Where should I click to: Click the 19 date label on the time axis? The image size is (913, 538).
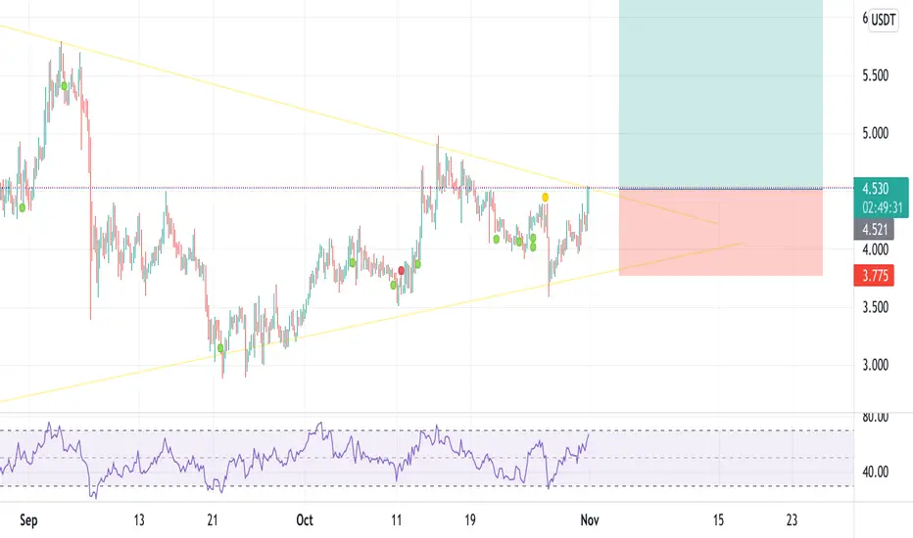point(470,520)
